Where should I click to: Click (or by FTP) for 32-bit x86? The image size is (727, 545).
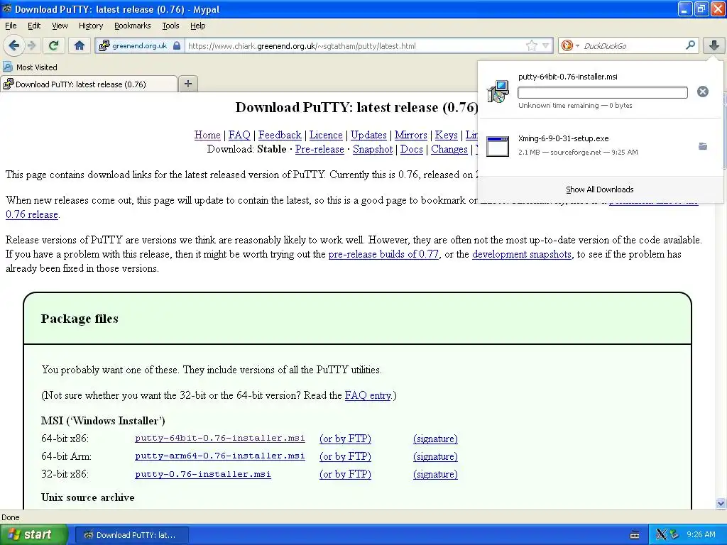346,474
